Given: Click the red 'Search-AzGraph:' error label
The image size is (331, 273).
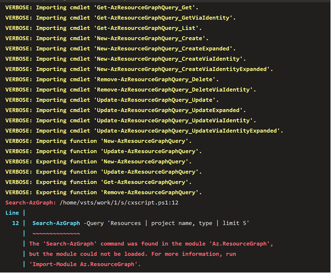Looking at the screenshot, I should point(31,203).
